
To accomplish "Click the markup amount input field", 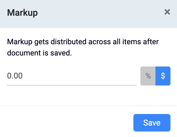I will tap(71, 76).
